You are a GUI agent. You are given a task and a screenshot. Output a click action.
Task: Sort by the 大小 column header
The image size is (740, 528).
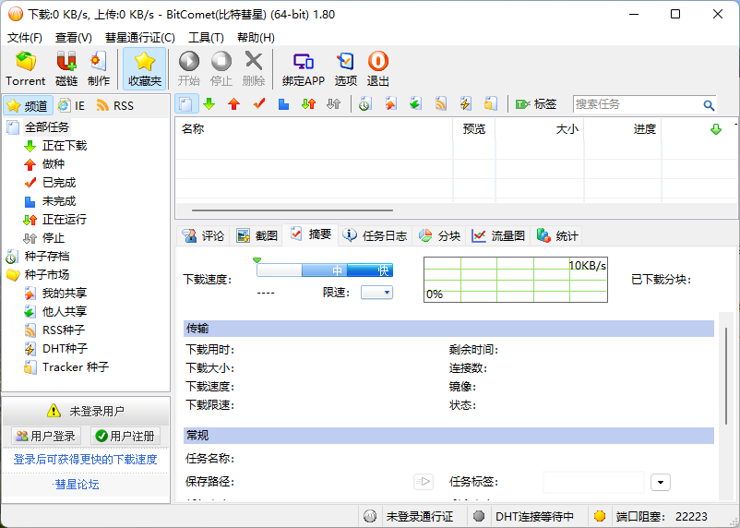pyautogui.click(x=540, y=129)
